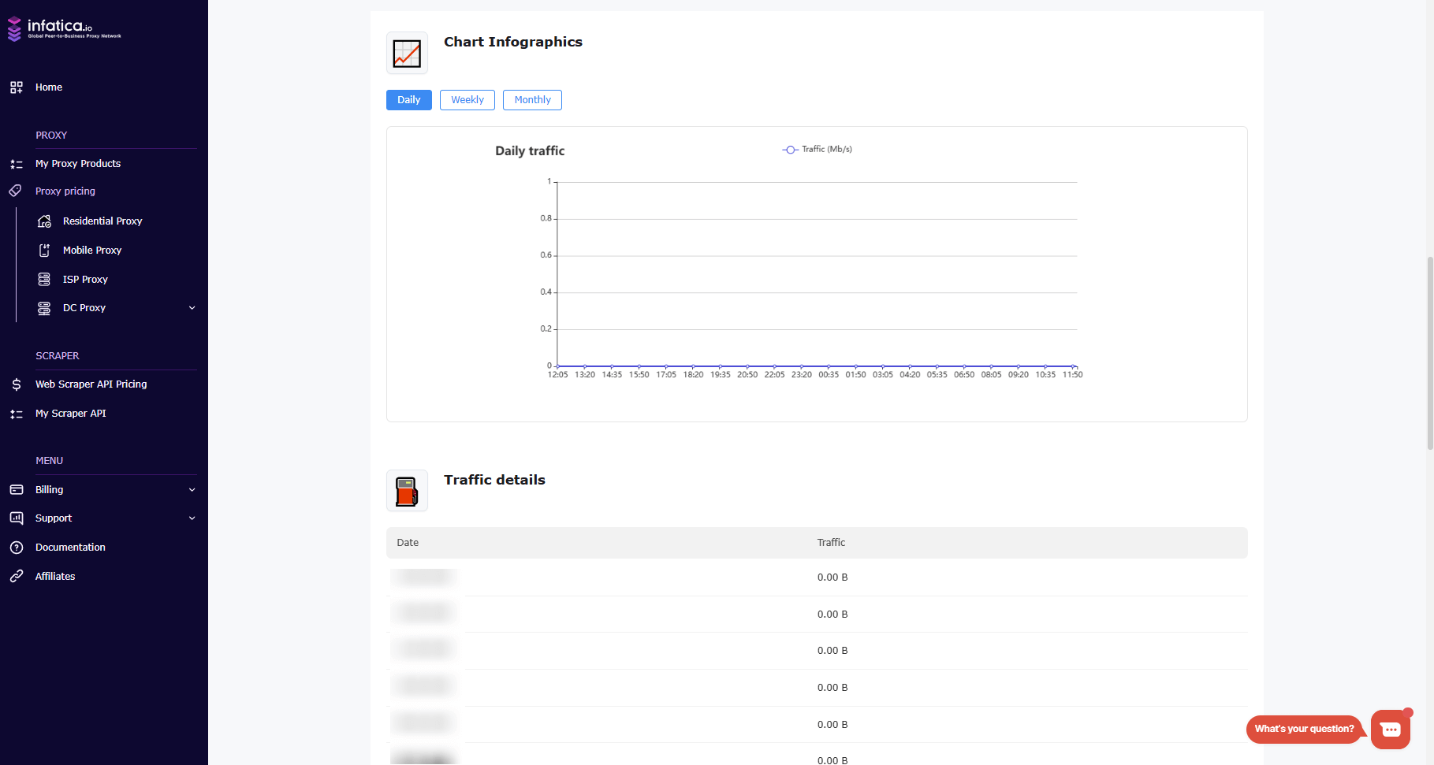Click the Chart Infographics heading
The height and width of the screenshot is (765, 1434).
(513, 43)
